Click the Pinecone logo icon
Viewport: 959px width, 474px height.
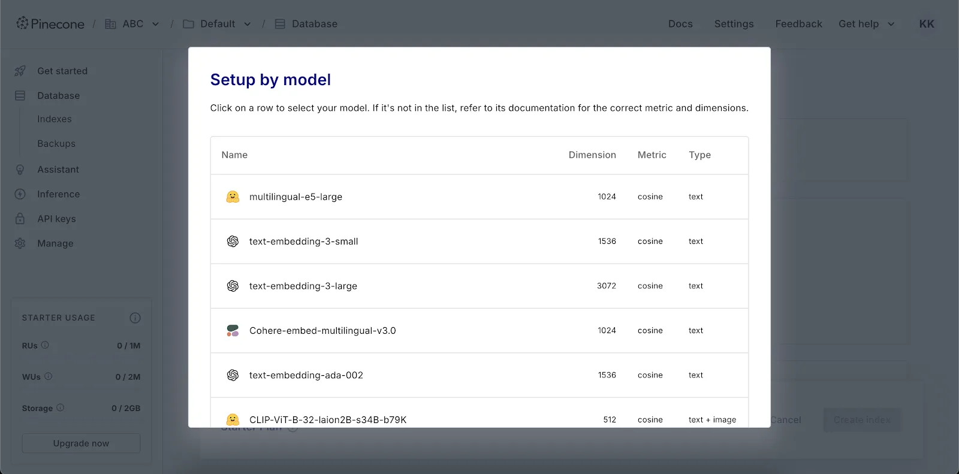coord(22,23)
